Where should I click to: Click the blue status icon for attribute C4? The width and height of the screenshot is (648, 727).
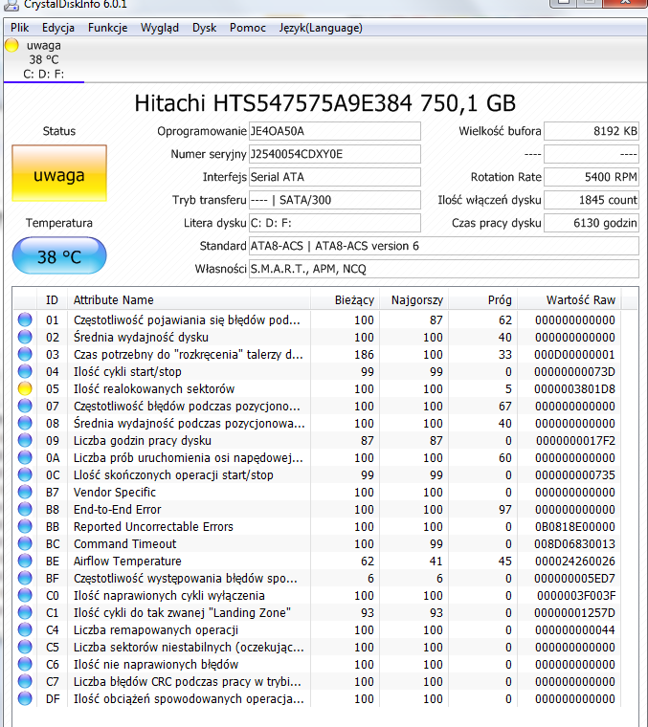[x=25, y=629]
